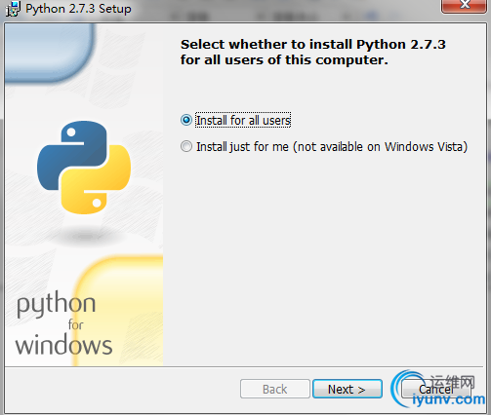Click the 'Install for all users' label text
The image size is (491, 415).
point(243,120)
